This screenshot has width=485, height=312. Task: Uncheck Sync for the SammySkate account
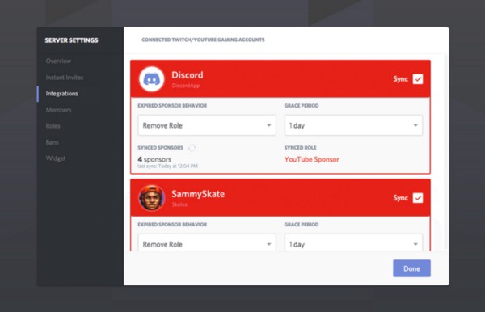pos(418,198)
